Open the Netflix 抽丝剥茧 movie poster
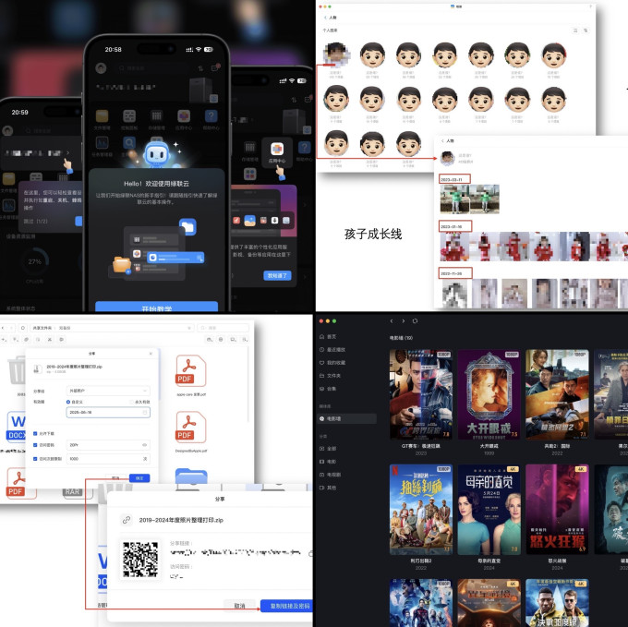This screenshot has height=627, width=628. pyautogui.click(x=421, y=510)
